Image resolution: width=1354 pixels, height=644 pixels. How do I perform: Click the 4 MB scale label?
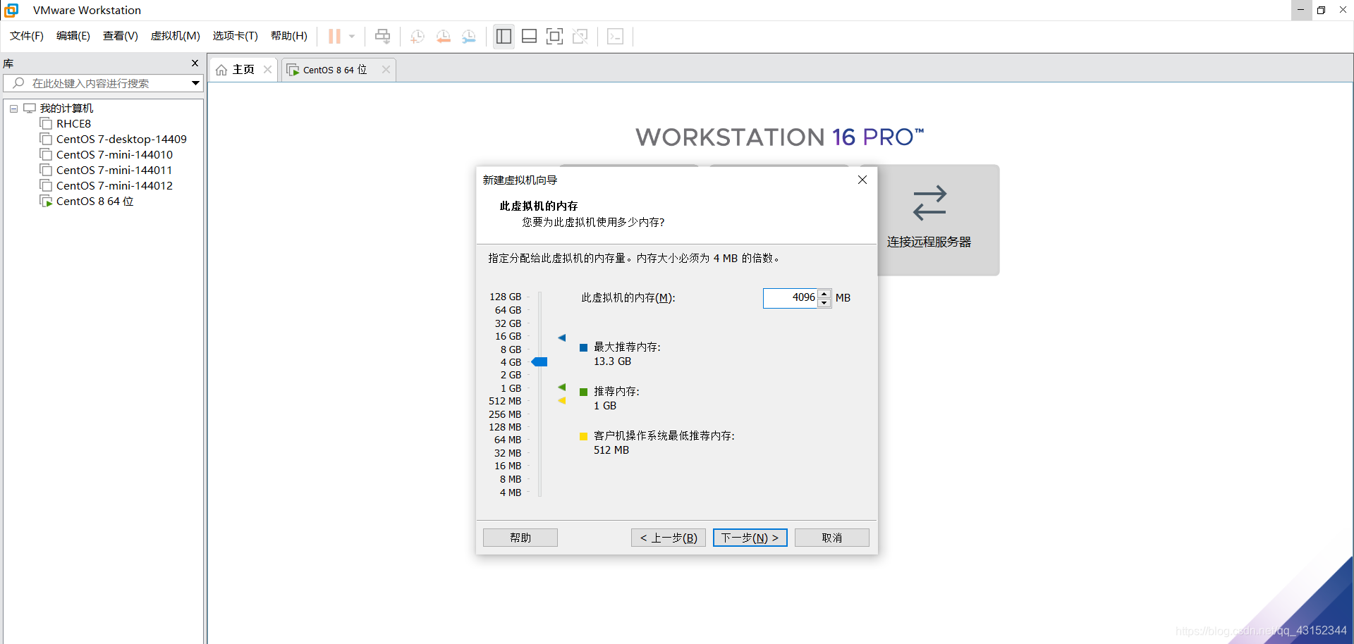(x=511, y=493)
